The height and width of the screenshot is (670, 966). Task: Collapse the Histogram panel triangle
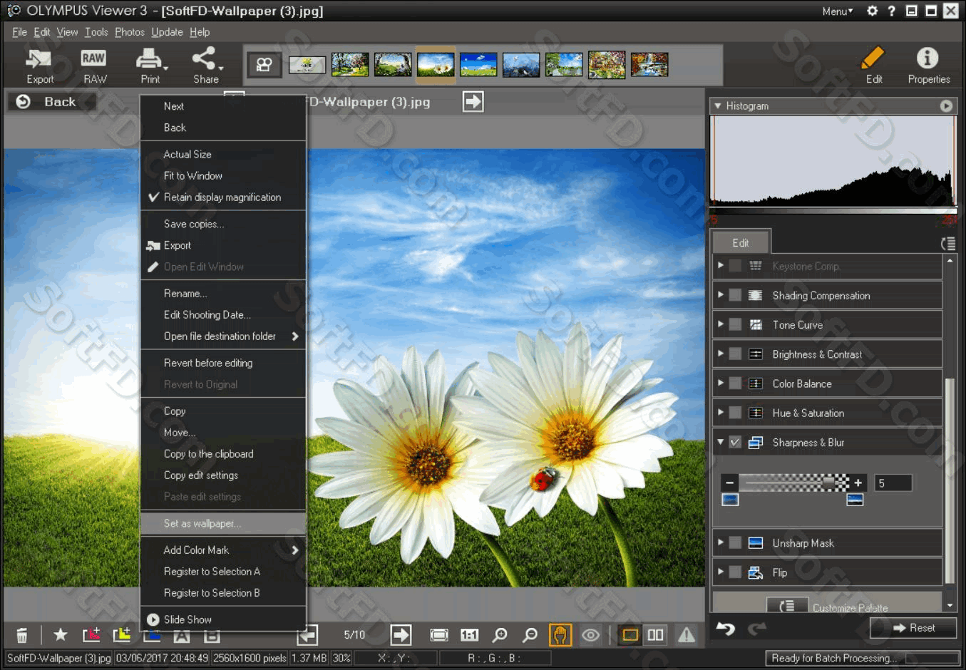click(718, 105)
